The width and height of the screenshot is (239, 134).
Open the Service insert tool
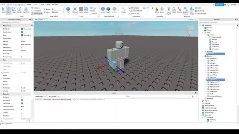point(179,10)
